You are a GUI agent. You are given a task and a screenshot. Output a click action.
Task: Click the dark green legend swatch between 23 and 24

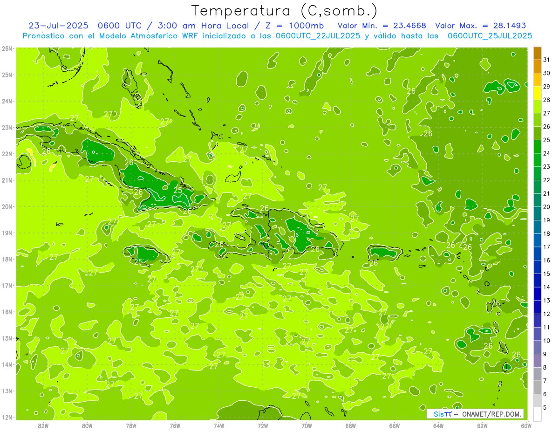pos(538,160)
